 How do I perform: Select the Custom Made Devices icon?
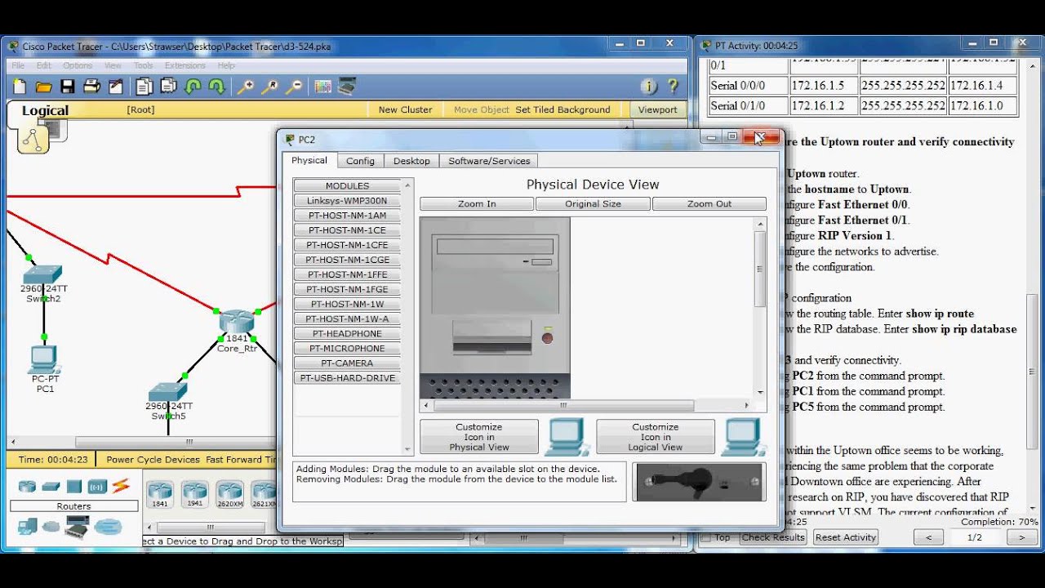pos(77,528)
